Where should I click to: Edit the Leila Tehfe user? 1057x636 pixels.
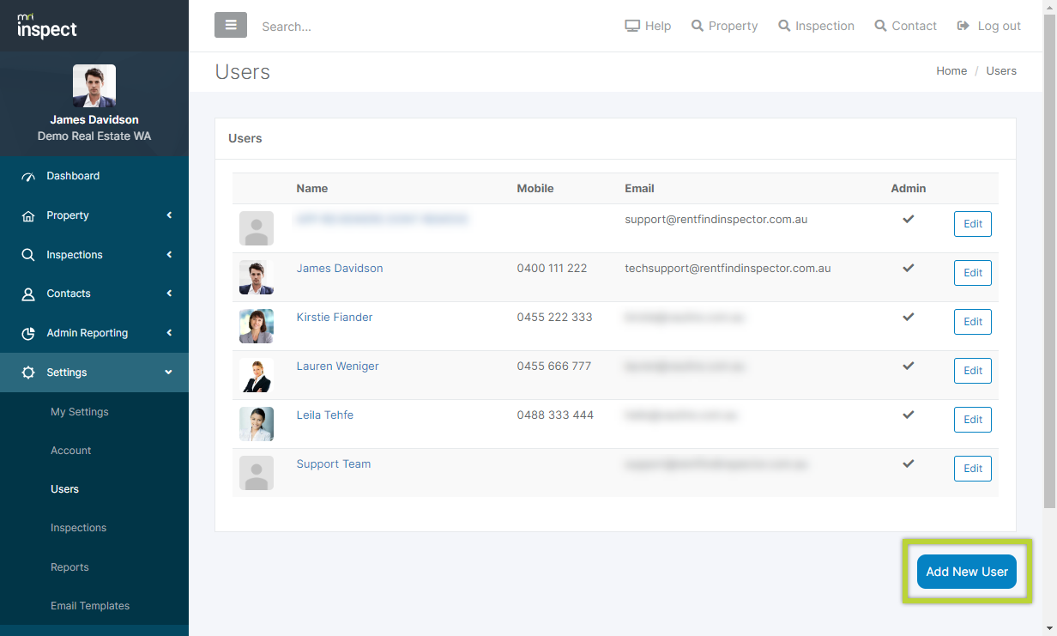point(973,420)
